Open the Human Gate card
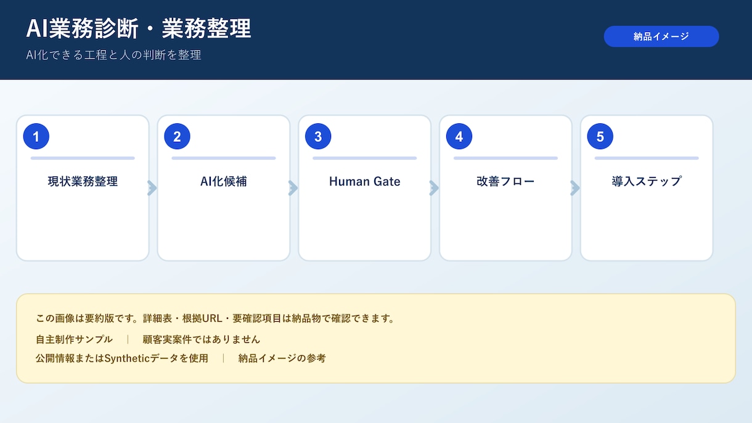Image resolution: width=752 pixels, height=423 pixels. click(x=365, y=188)
